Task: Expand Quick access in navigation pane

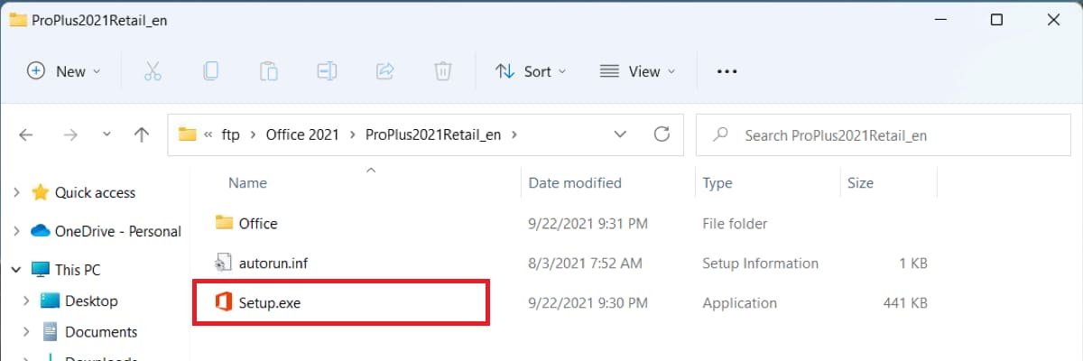Action: coord(16,193)
